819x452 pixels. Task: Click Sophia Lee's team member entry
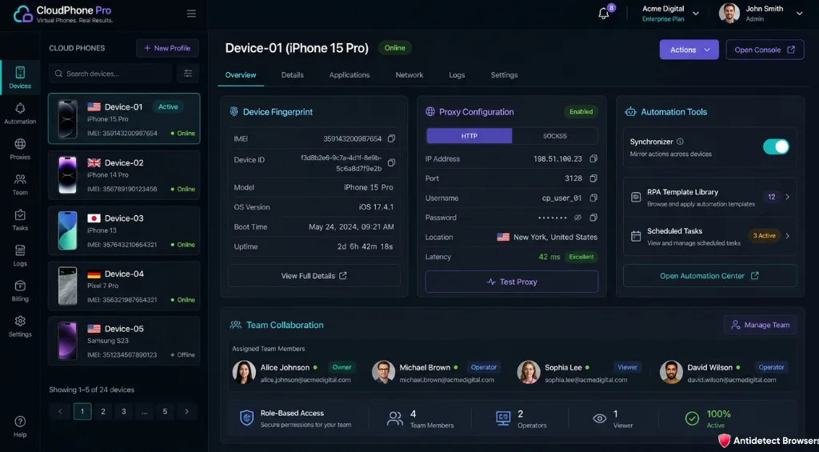point(580,373)
